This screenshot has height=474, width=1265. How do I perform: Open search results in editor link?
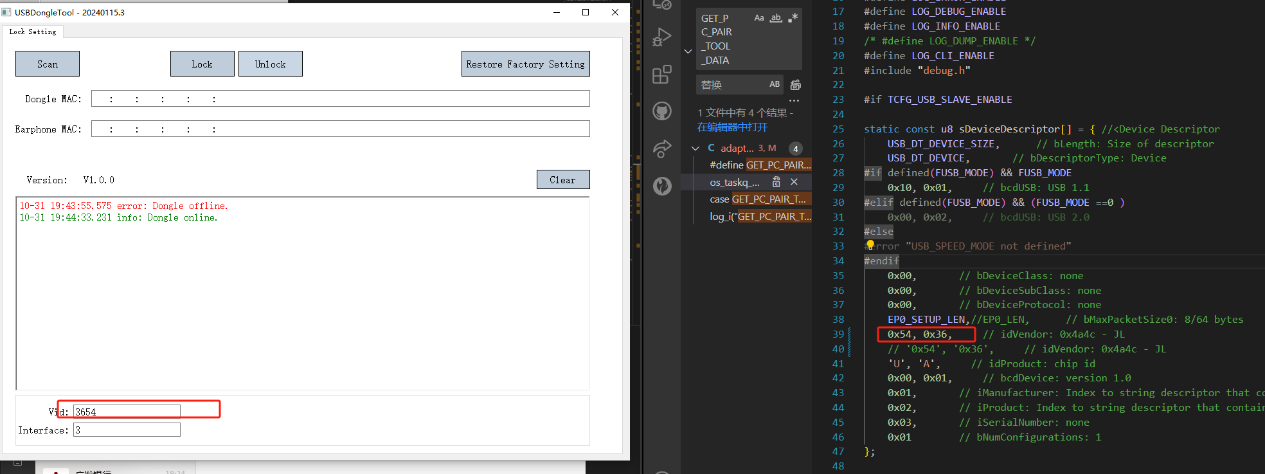[x=732, y=127]
